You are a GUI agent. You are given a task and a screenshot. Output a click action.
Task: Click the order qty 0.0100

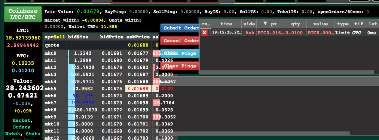click(x=295, y=32)
